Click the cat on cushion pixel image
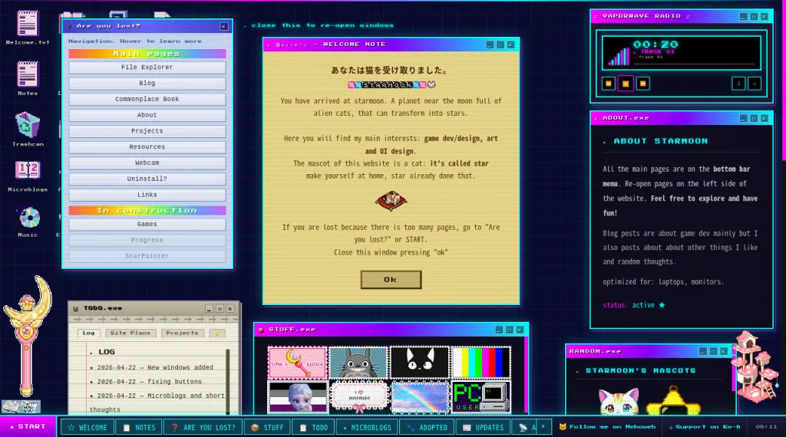 coord(391,201)
